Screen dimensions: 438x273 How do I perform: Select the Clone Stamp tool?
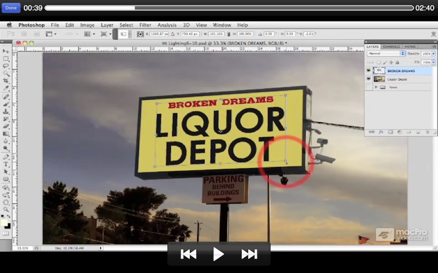5,111
